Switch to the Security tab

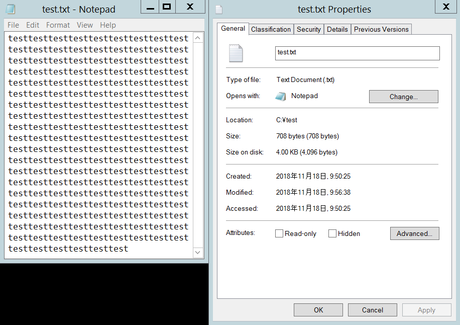click(x=309, y=29)
